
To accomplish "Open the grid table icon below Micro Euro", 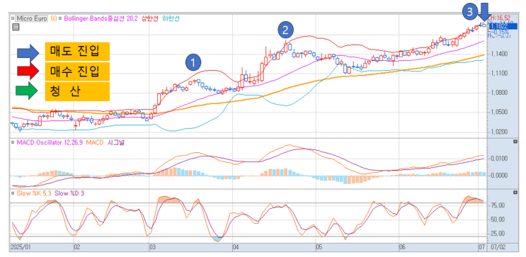I will tap(16, 27).
